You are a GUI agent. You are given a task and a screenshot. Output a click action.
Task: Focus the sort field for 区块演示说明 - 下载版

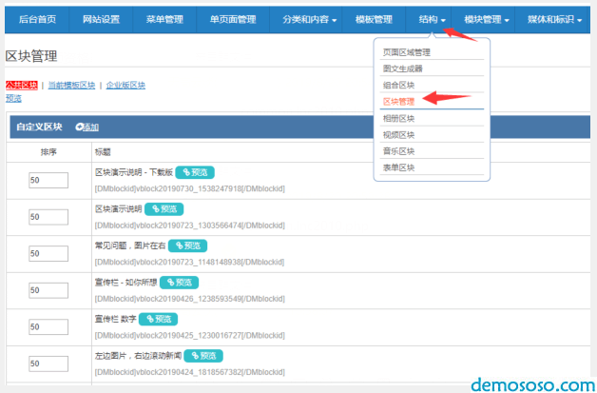click(48, 180)
